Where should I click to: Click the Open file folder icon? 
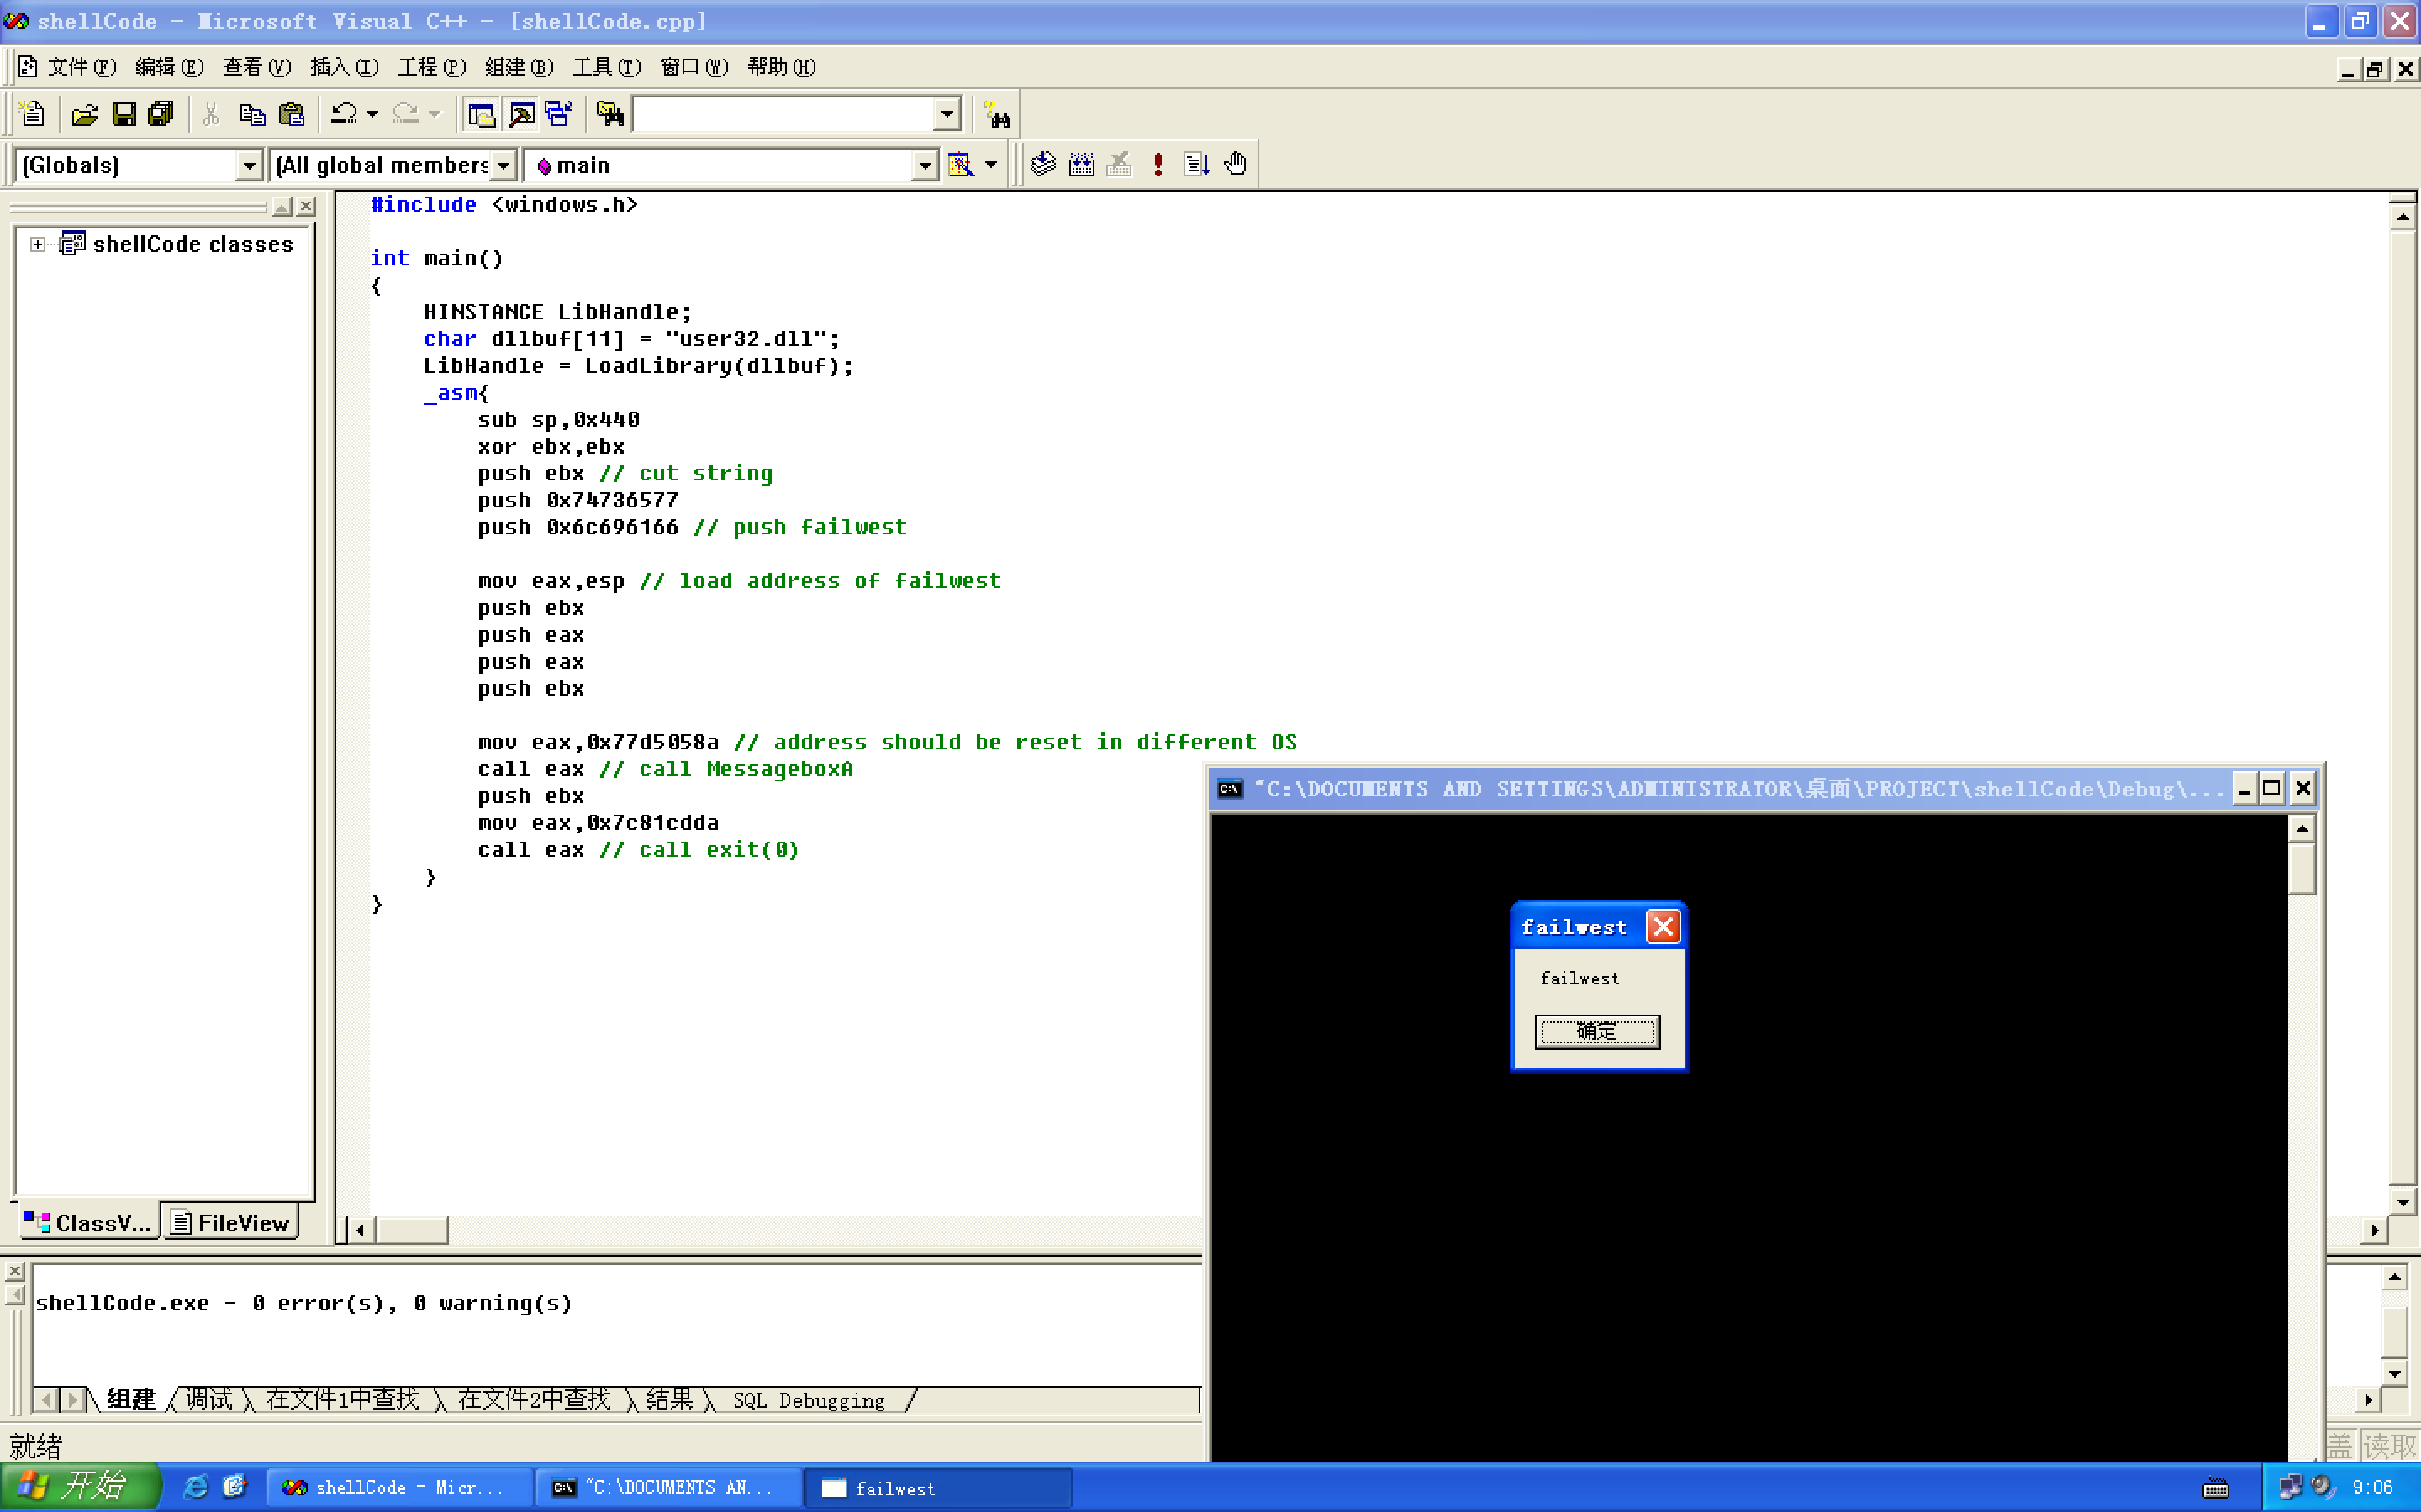coord(85,115)
